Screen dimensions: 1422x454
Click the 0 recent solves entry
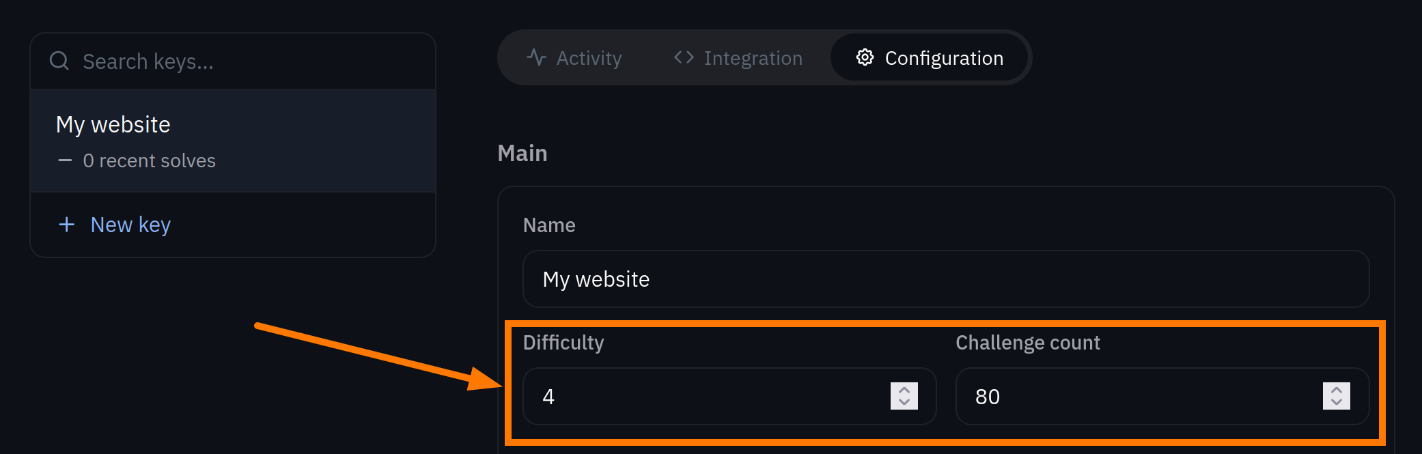click(150, 160)
